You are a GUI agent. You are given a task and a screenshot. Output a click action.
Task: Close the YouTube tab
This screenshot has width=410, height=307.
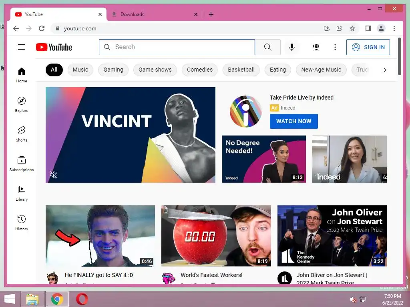tap(100, 14)
